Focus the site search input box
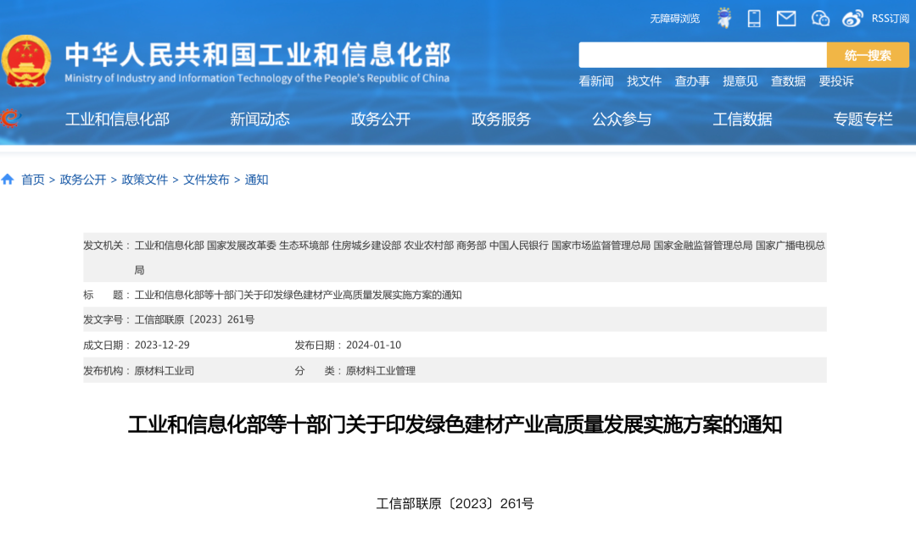916x537 pixels. click(x=703, y=55)
